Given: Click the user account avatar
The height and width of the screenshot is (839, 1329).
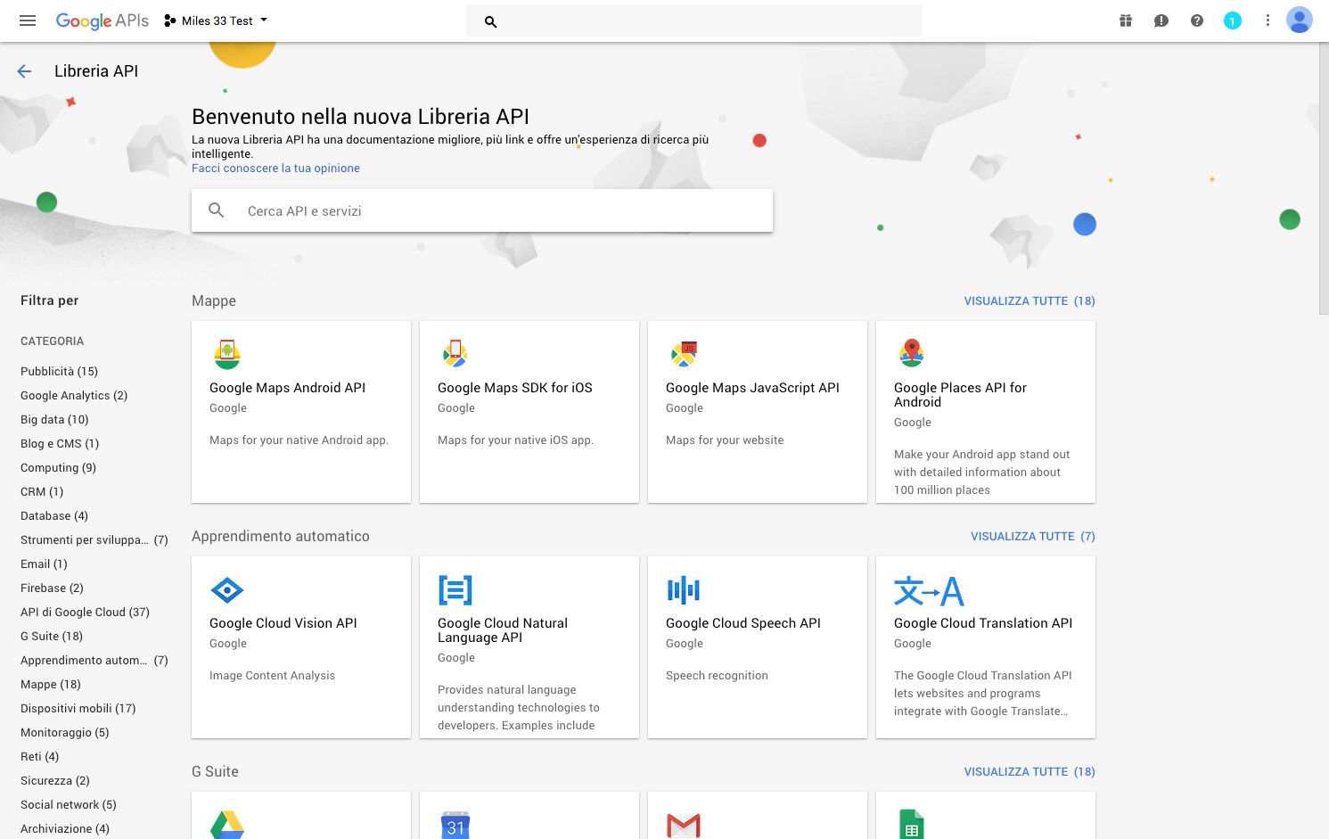Looking at the screenshot, I should [1299, 21].
